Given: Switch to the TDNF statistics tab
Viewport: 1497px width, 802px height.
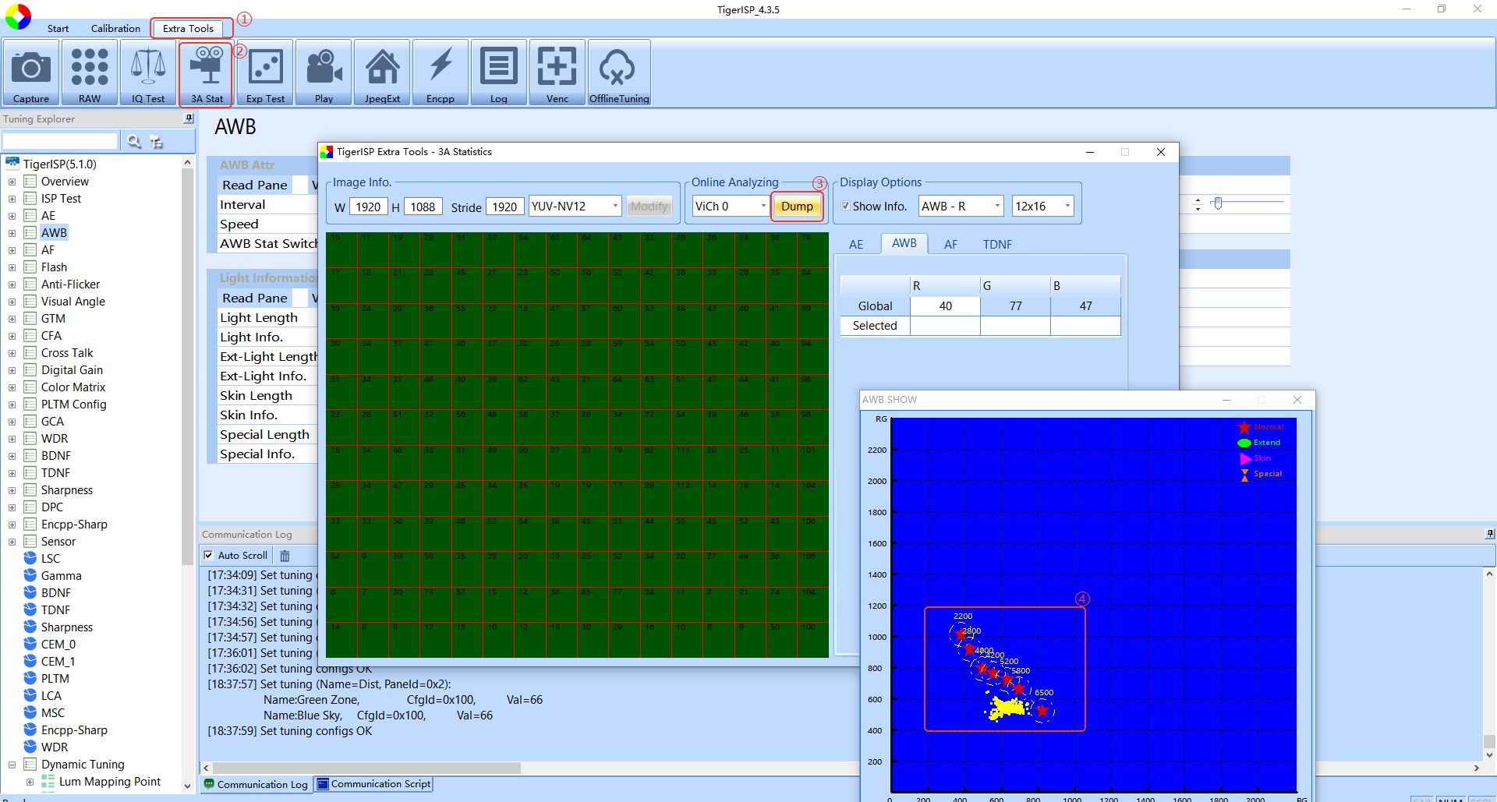Looking at the screenshot, I should pos(997,244).
